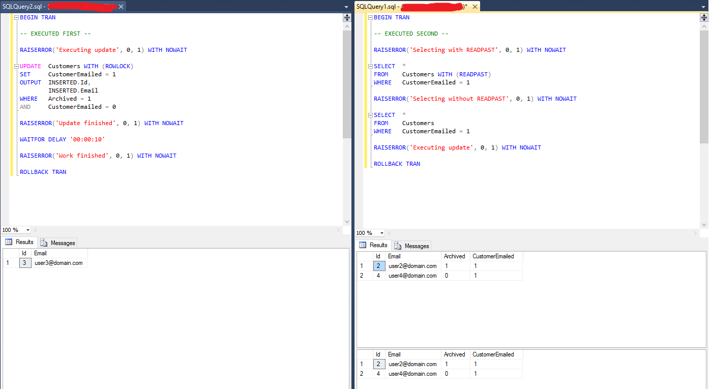Click the INSERTED.Email output line
The width and height of the screenshot is (711, 389).
pos(73,91)
